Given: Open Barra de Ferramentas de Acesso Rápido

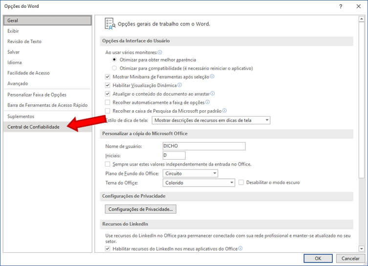Looking at the screenshot, I should tap(47, 105).
